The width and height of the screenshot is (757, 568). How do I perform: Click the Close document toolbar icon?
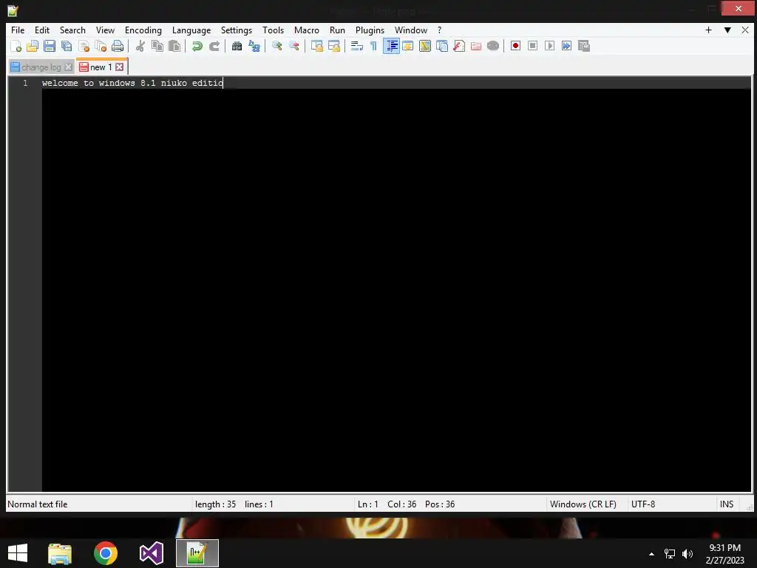(x=84, y=46)
